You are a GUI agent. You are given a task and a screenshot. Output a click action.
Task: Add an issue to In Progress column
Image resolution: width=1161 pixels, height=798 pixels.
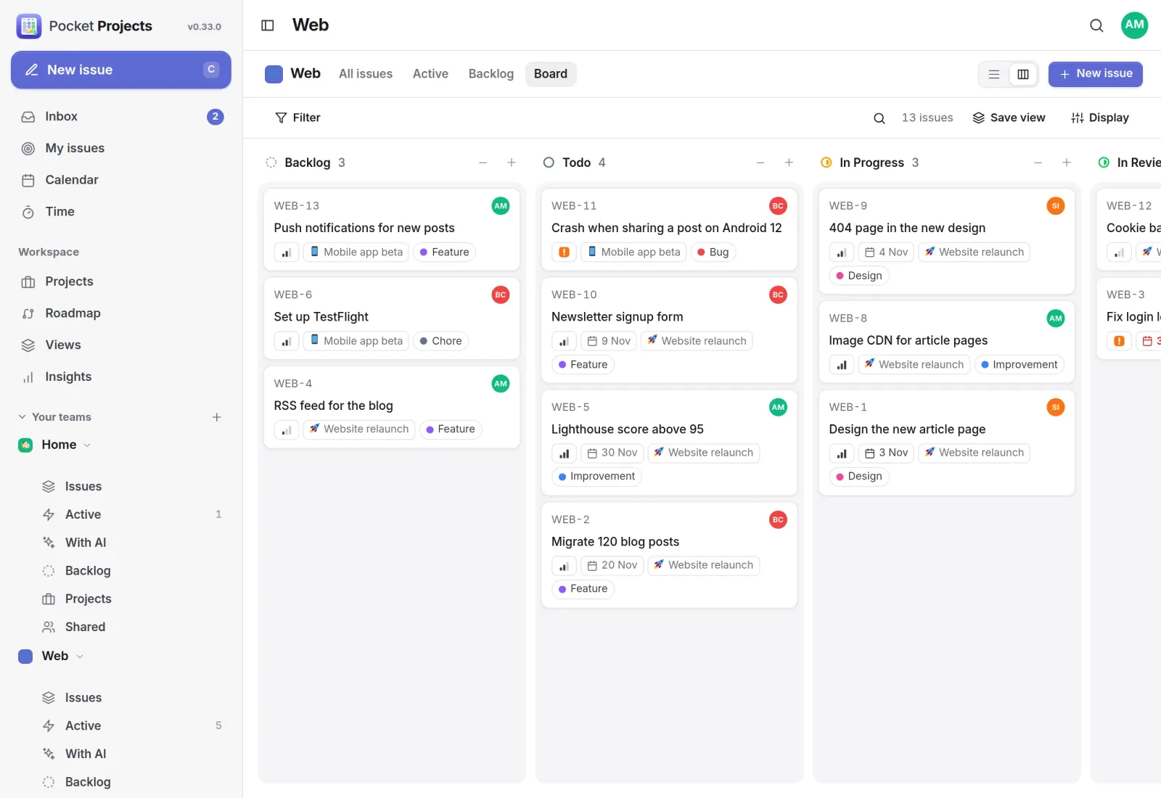point(1067,163)
